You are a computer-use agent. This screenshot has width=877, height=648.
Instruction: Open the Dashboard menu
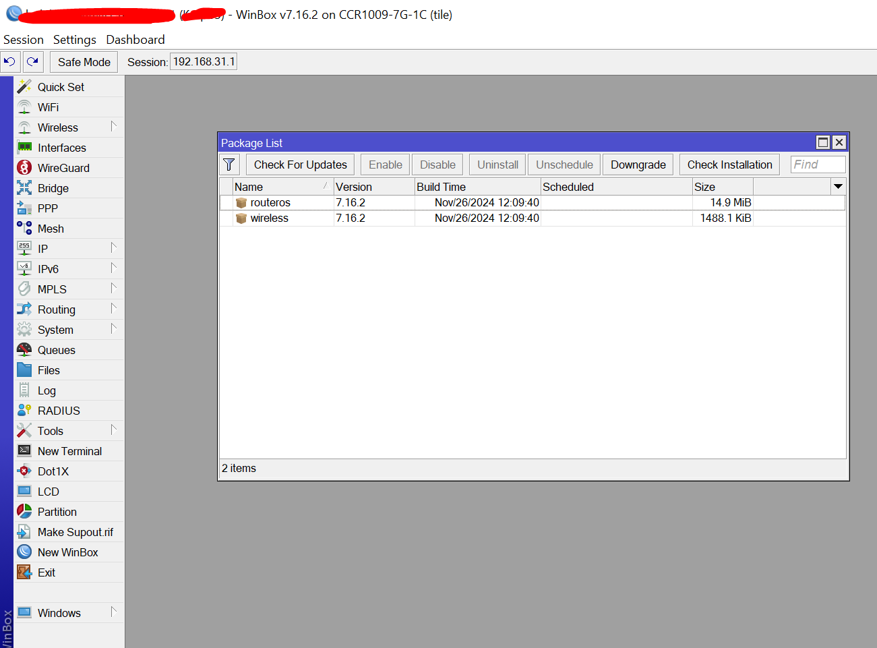[135, 40]
